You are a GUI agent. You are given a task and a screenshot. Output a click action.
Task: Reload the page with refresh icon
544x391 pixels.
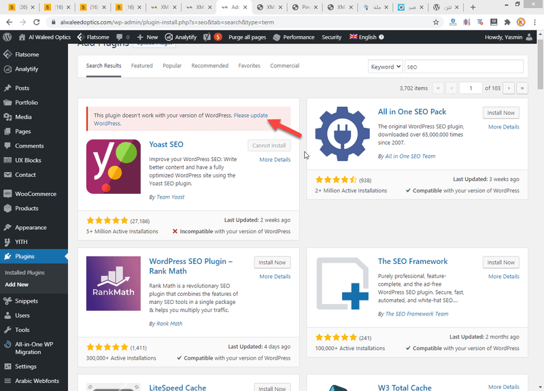click(x=37, y=22)
